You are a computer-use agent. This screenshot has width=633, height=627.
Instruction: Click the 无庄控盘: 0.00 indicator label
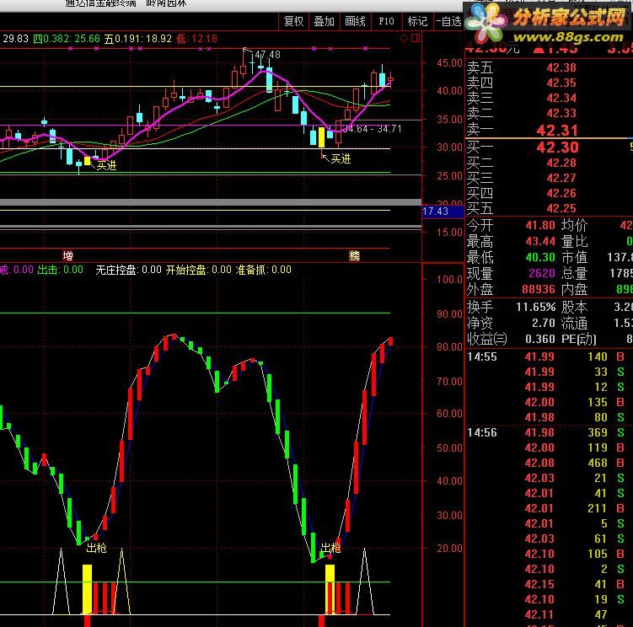point(128,270)
